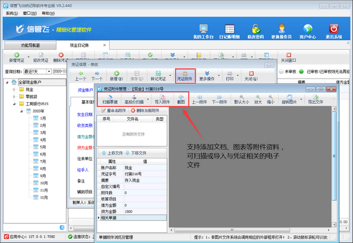Open the 查询日期 dropdown
The image size is (353, 243).
tap(49, 72)
